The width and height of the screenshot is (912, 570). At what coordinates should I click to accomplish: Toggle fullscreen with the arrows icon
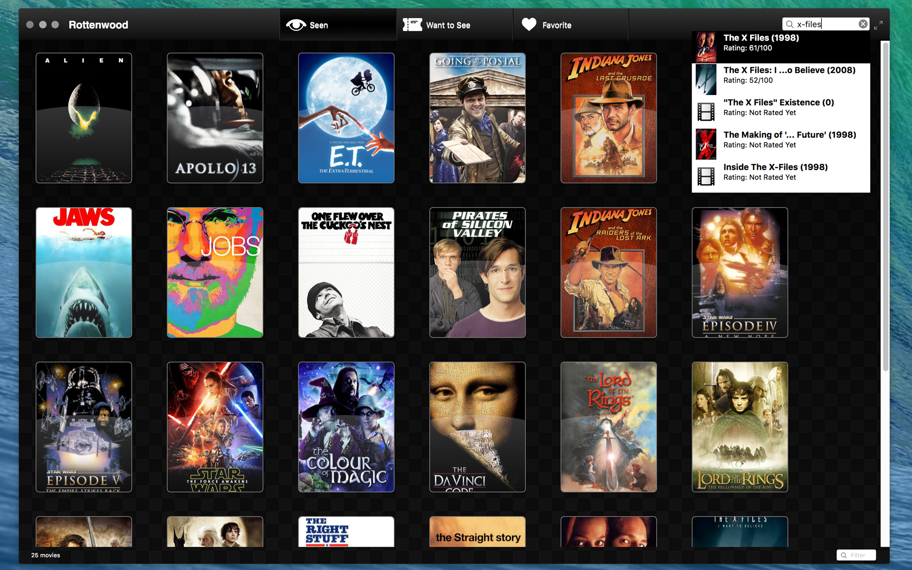tap(878, 25)
